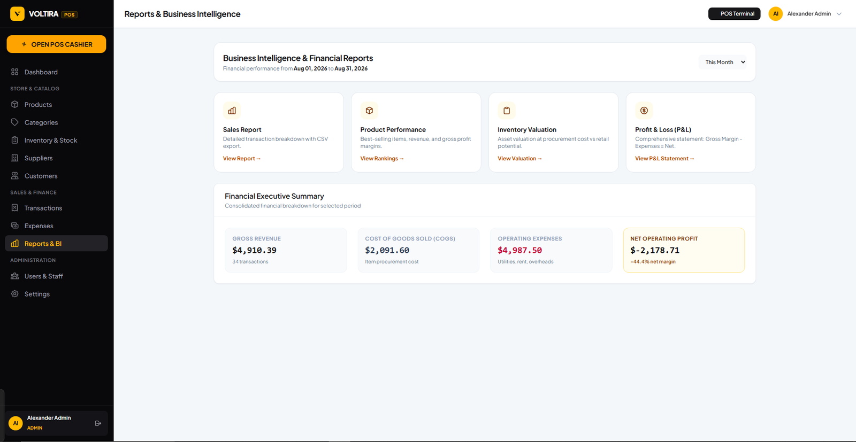Open the Expenses menu item
This screenshot has width=856, height=442.
click(x=56, y=226)
